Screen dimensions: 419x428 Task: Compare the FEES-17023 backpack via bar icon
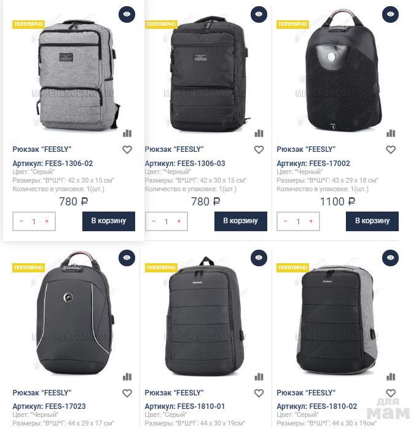point(127,377)
